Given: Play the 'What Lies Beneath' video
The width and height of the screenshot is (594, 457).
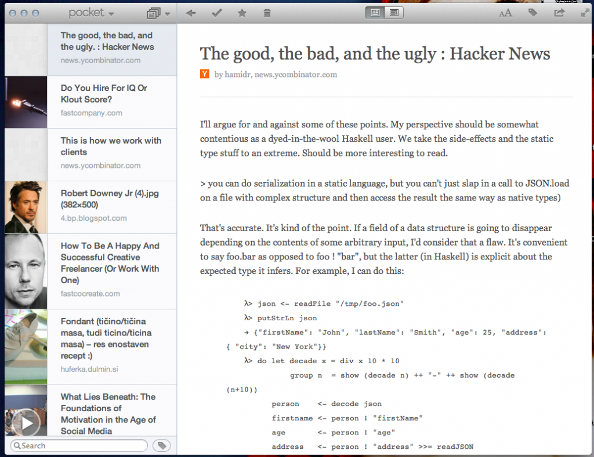Looking at the screenshot, I should pyautogui.click(x=26, y=423).
